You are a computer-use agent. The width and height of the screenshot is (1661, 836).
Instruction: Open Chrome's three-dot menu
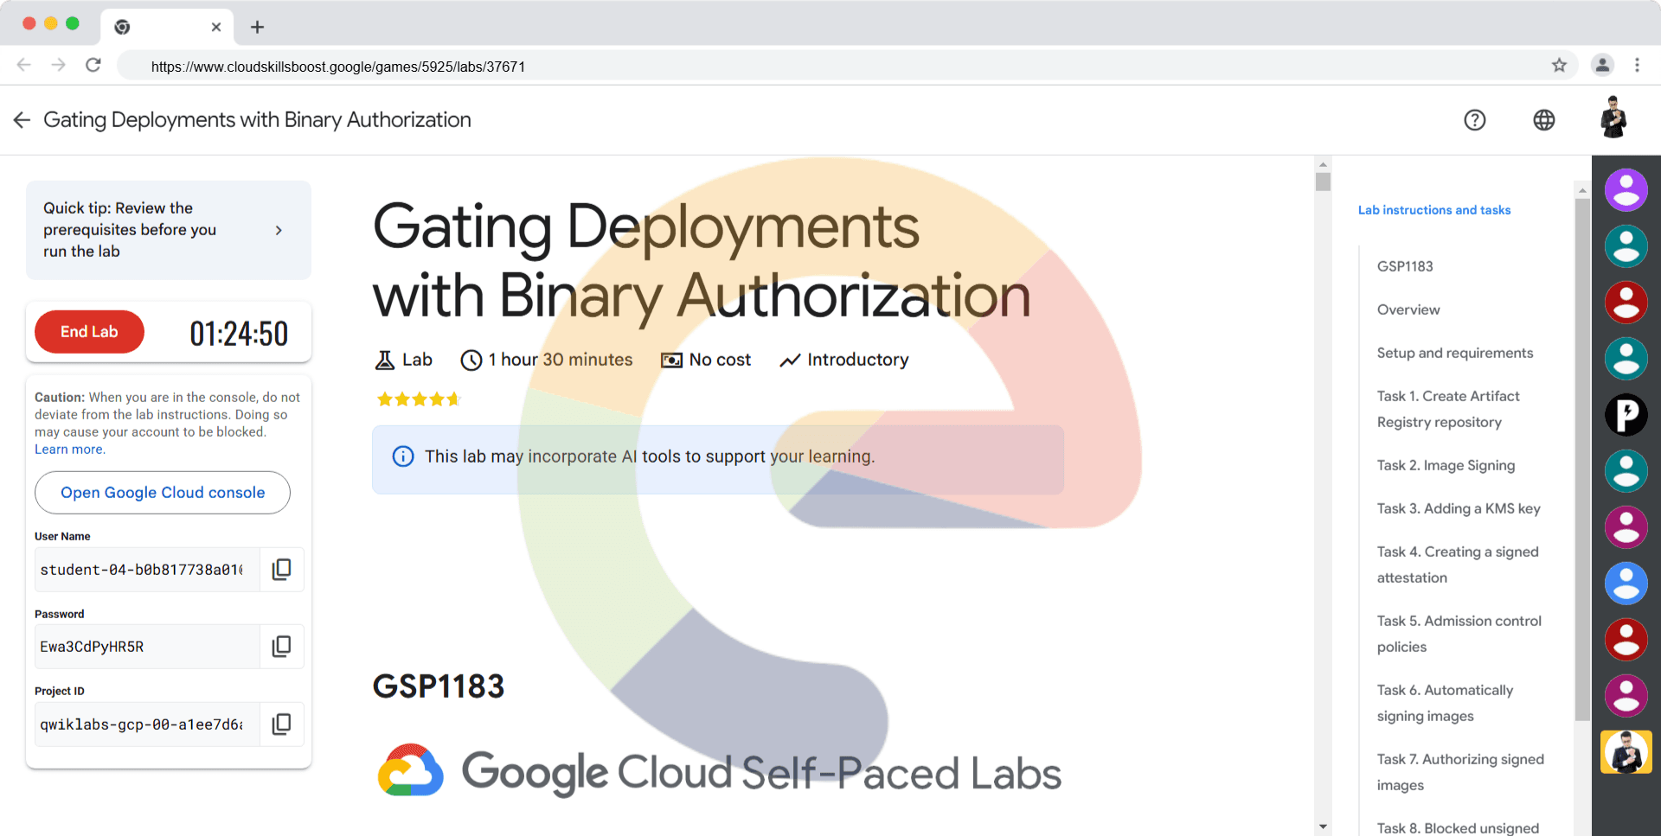1637,66
